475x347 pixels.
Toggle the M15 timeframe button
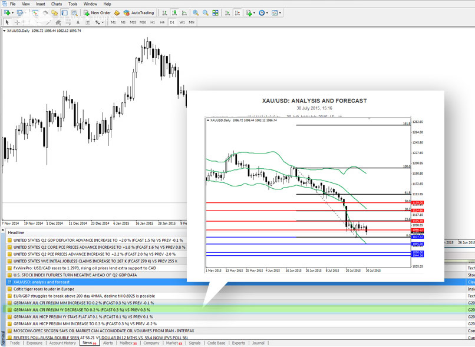click(133, 22)
